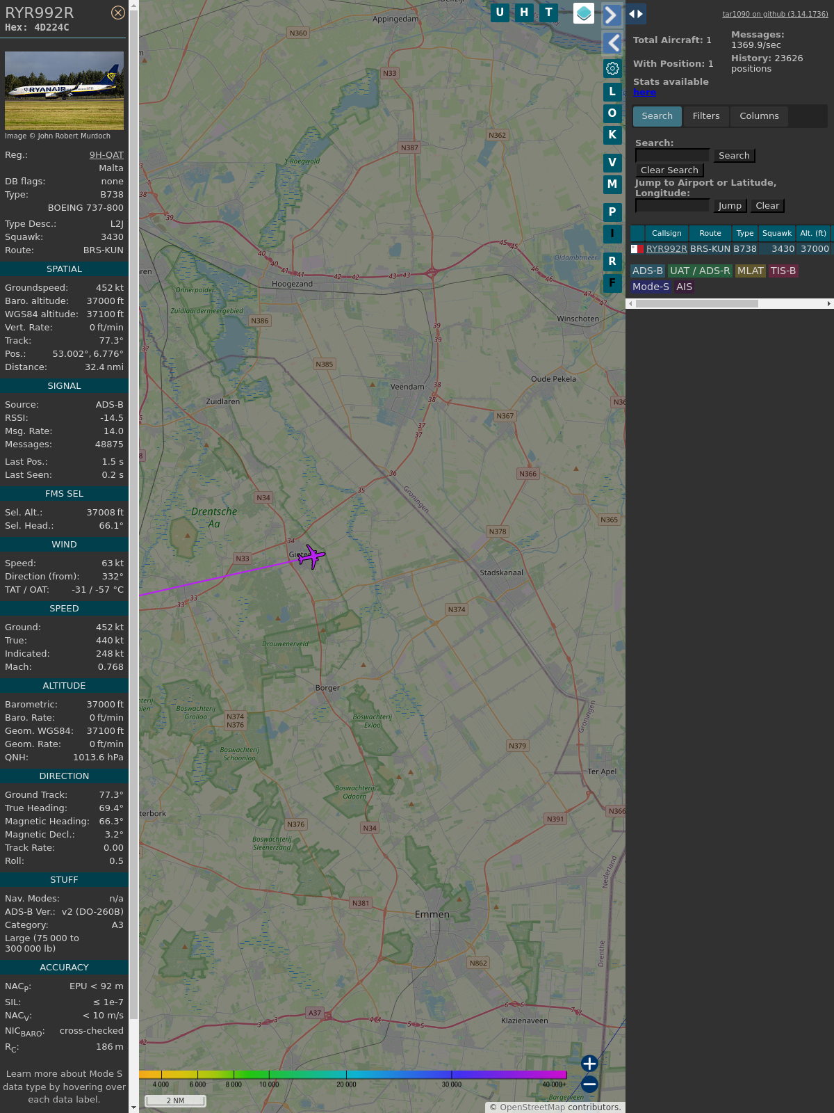Viewport: 834px width, 1113px height.
Task: Toggle the AIS source filter
Action: click(685, 287)
